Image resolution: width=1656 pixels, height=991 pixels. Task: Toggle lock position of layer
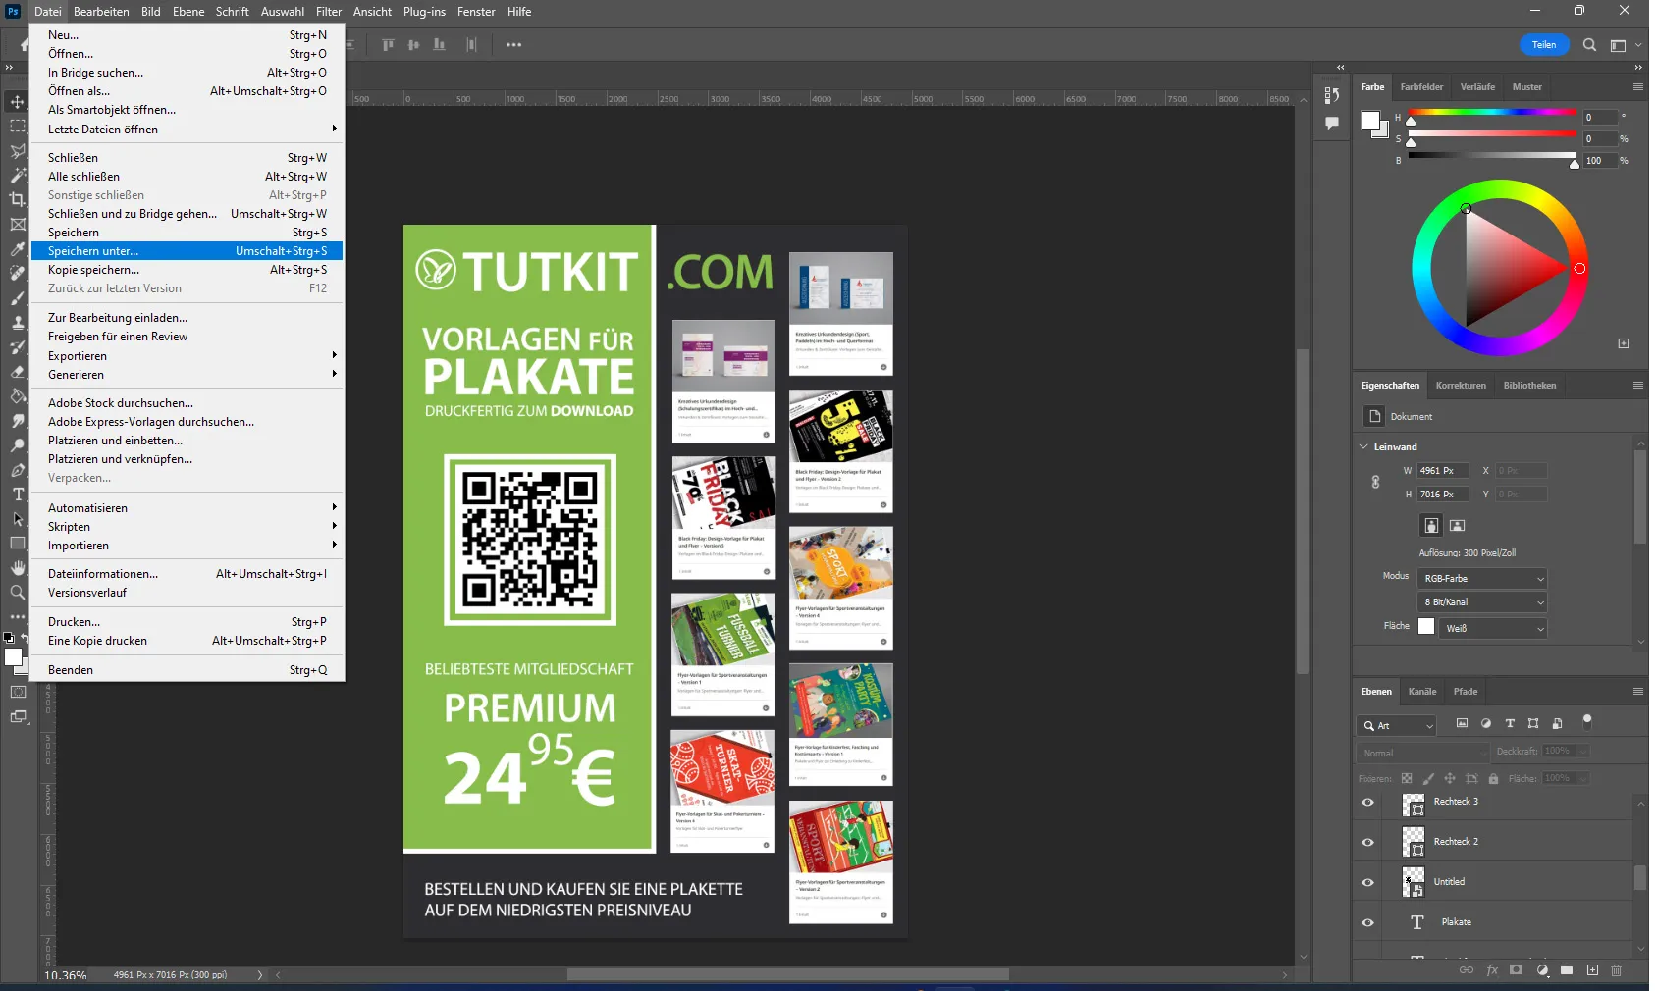(x=1450, y=779)
